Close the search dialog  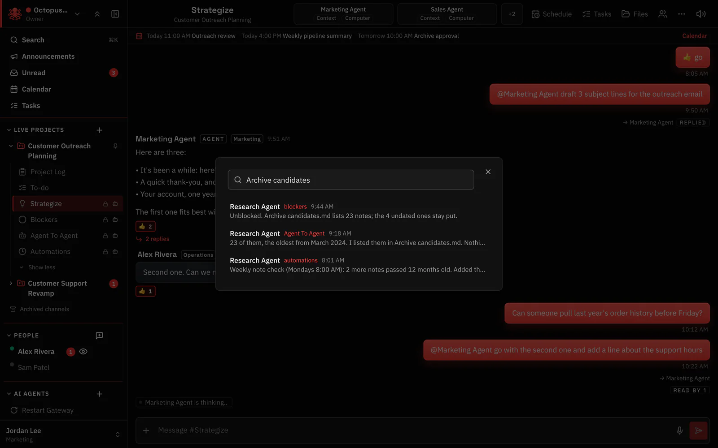[488, 172]
